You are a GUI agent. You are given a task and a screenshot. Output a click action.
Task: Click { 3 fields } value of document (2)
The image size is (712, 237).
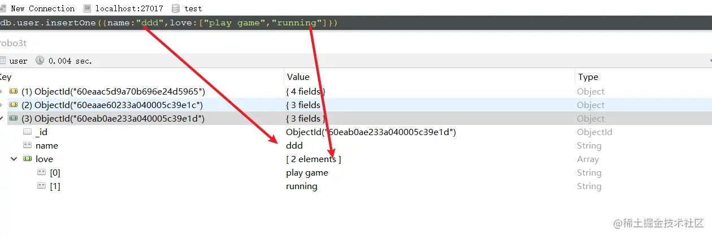pos(306,105)
